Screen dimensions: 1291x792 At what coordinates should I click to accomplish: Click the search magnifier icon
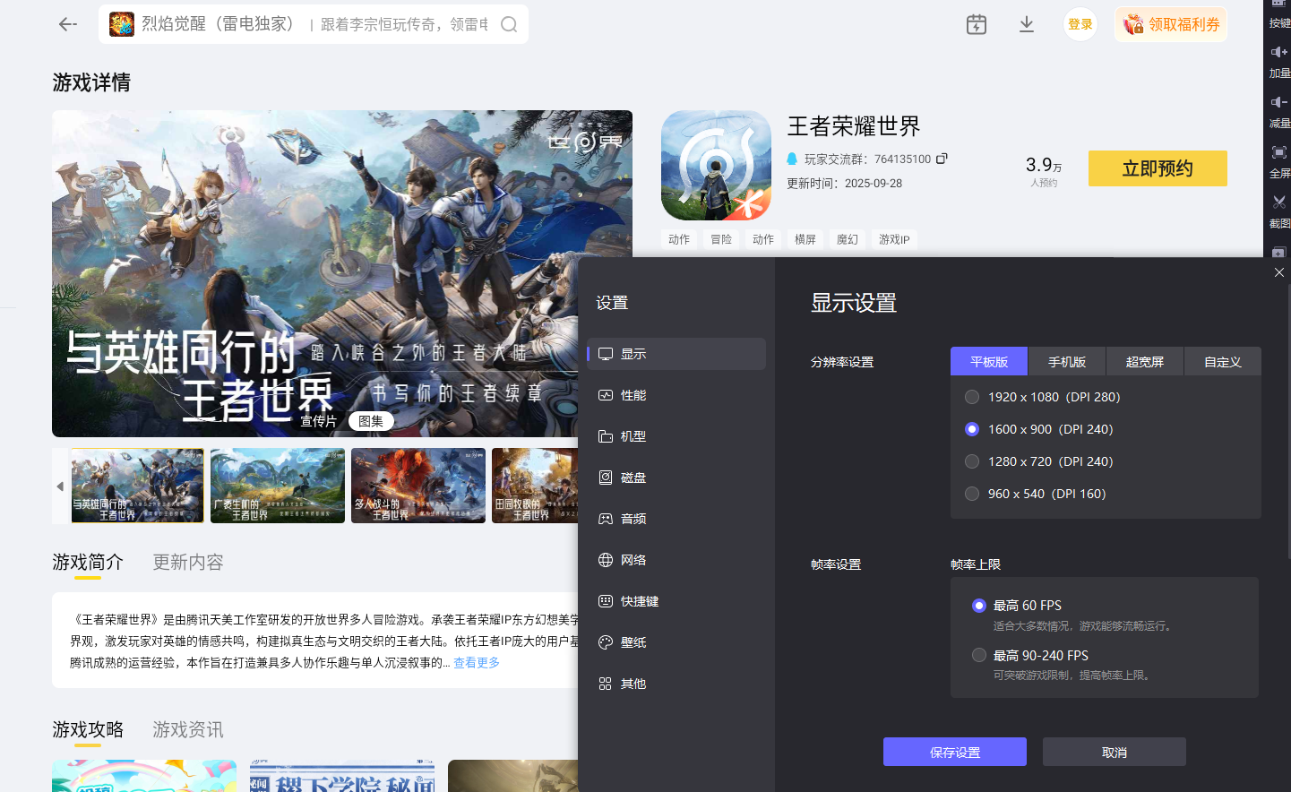point(509,24)
